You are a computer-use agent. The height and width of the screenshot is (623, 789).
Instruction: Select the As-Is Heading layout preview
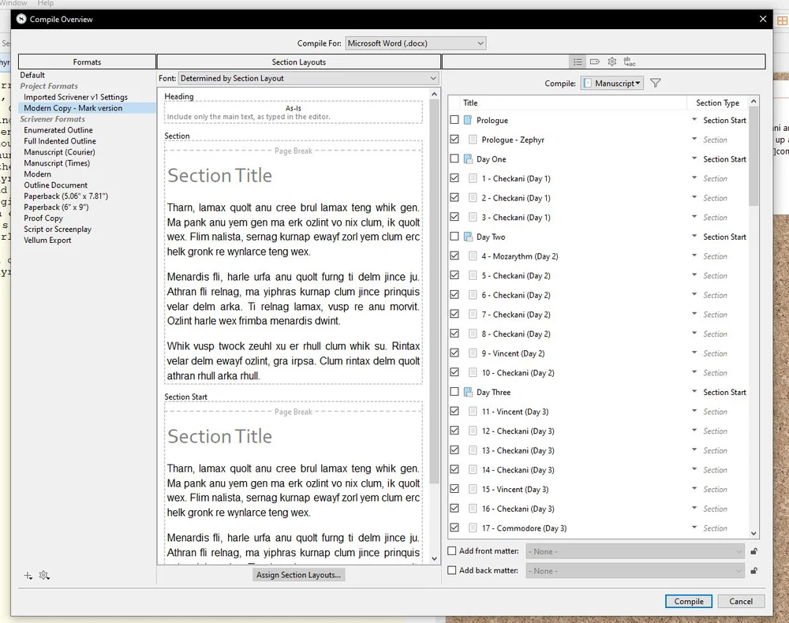tap(294, 112)
